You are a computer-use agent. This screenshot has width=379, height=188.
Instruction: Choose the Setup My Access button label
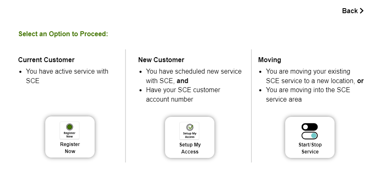point(190,148)
